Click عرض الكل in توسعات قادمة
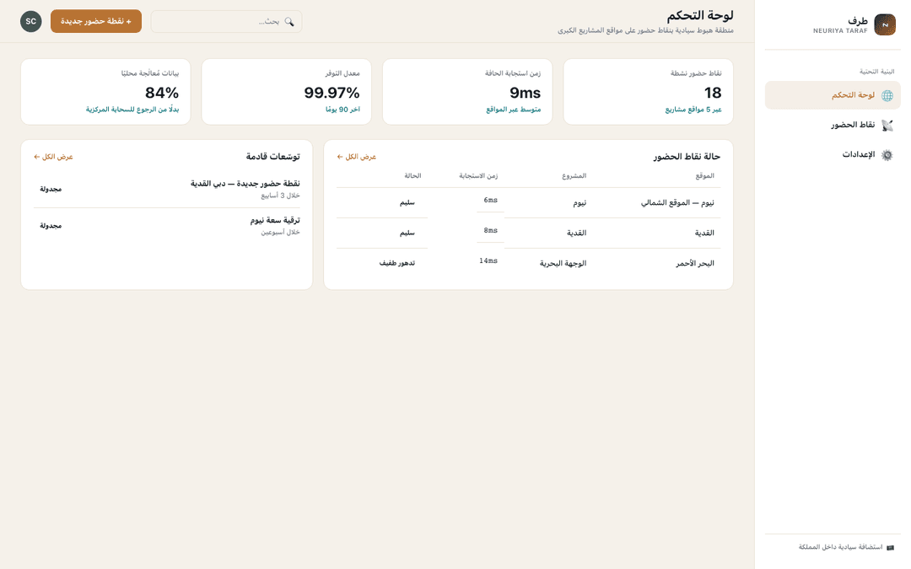 (53, 157)
